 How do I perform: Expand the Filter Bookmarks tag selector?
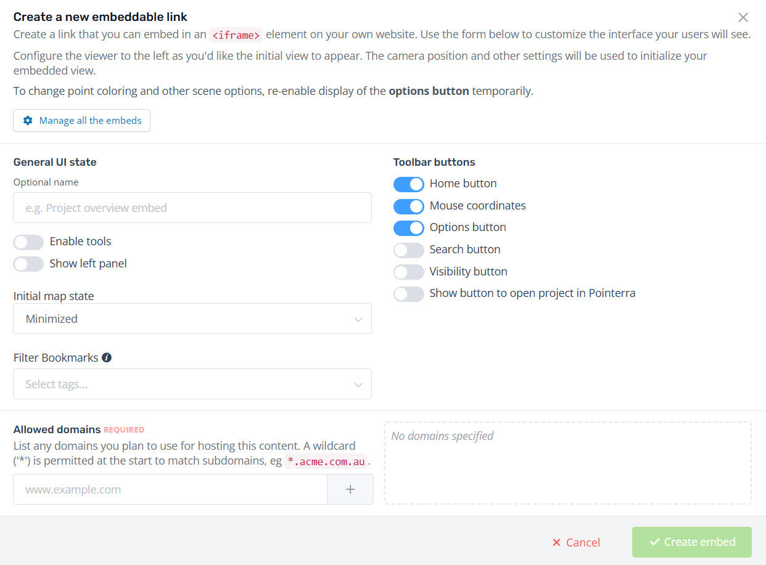click(192, 384)
